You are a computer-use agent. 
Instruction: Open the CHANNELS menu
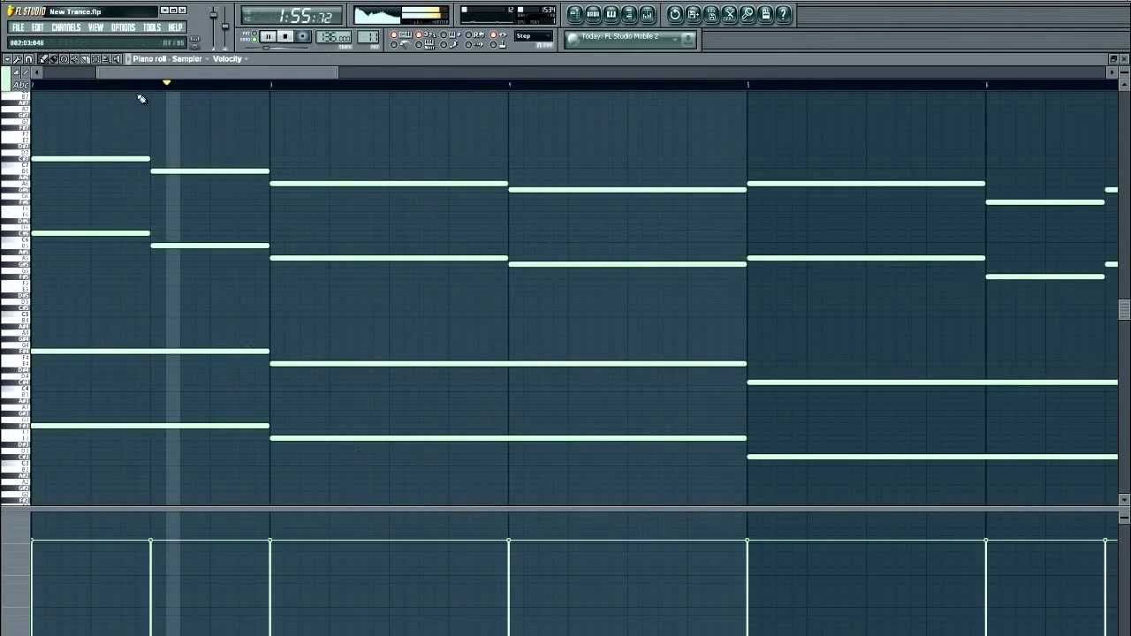click(x=66, y=27)
